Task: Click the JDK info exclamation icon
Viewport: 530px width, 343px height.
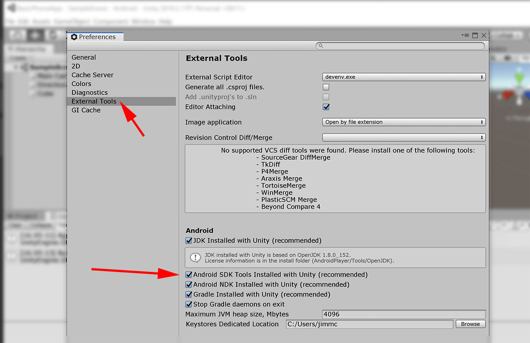Action: coord(195,258)
